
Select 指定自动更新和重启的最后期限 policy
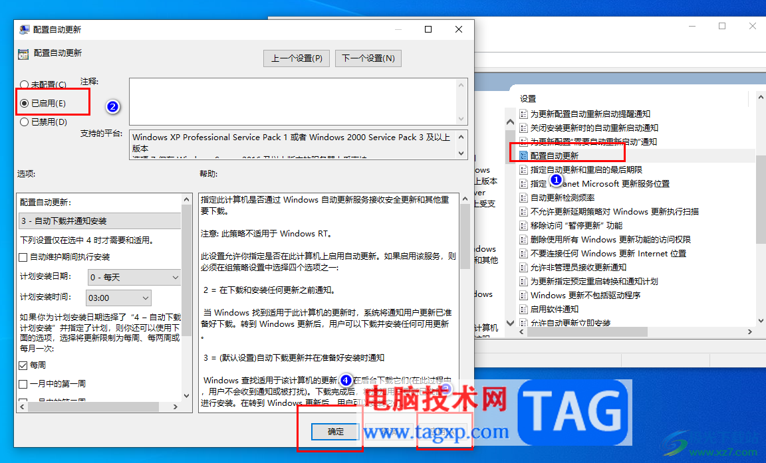coord(586,170)
